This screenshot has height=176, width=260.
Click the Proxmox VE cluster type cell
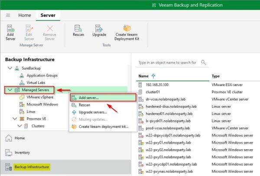(227, 92)
